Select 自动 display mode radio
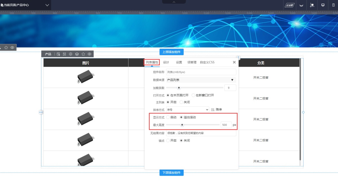Viewport: 338px width, 181px height. 168,117
